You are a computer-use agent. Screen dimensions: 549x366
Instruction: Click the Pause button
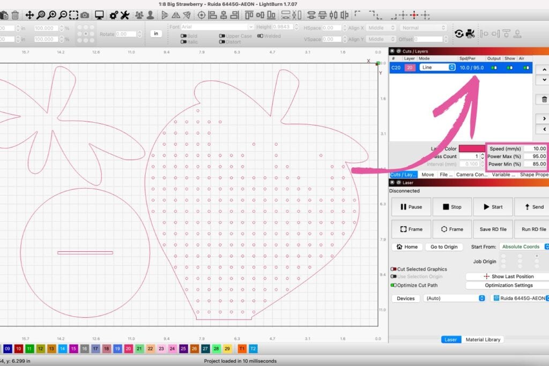click(411, 207)
